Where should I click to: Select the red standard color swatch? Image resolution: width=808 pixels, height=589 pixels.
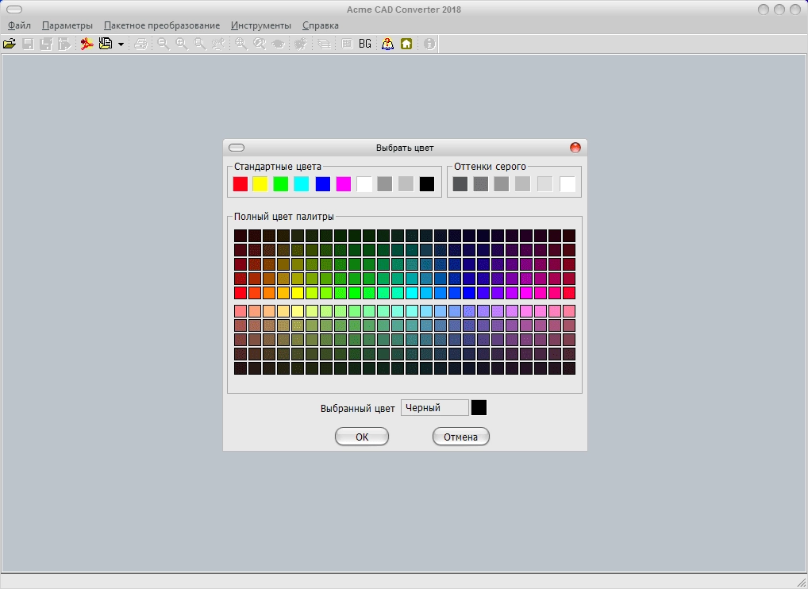coord(240,184)
